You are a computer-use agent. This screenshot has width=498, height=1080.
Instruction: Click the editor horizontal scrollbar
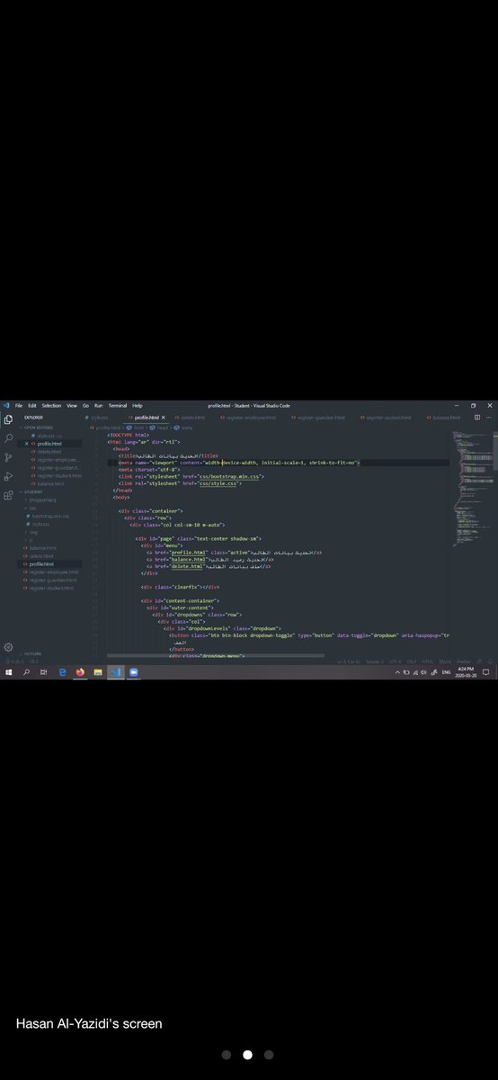215,655
